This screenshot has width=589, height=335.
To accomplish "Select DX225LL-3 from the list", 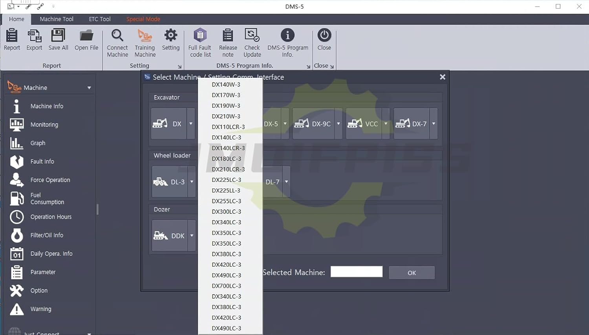I will click(x=230, y=190).
